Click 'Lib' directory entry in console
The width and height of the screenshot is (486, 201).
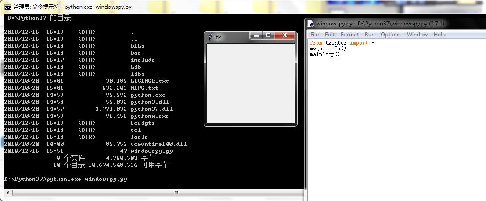pos(136,67)
